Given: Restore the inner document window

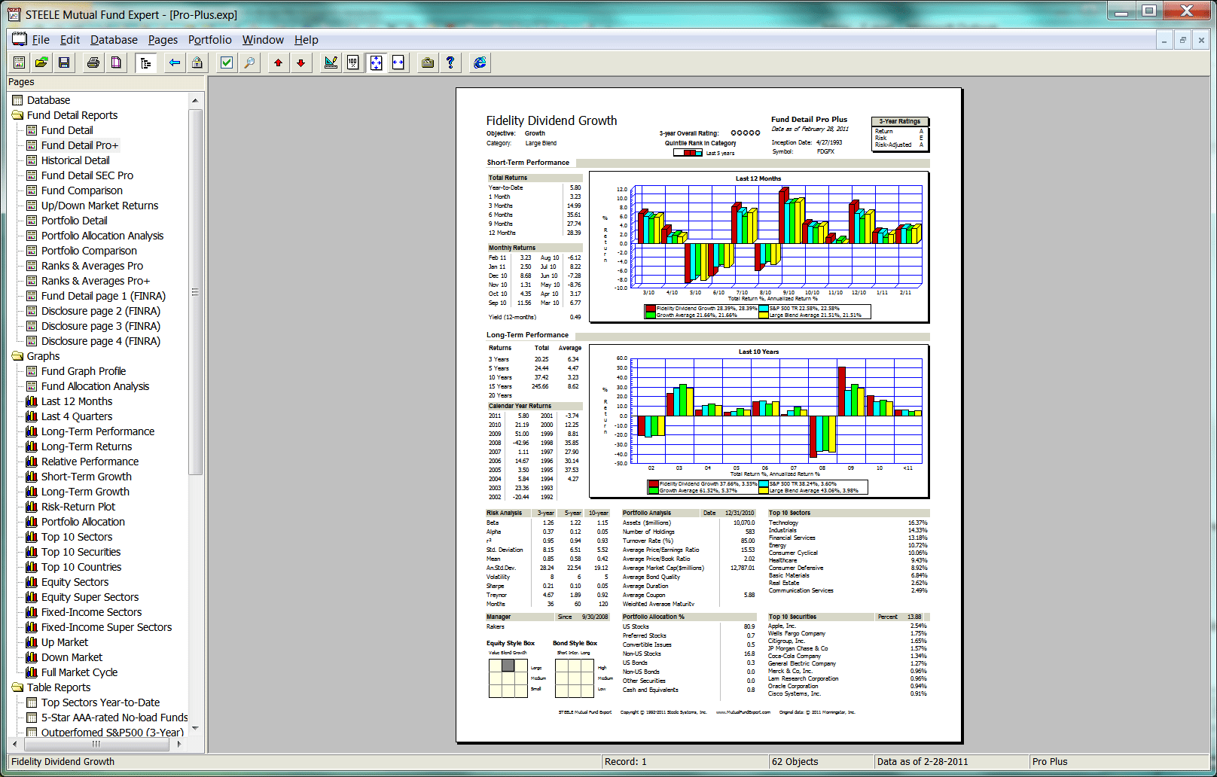Looking at the screenshot, I should pos(1183,40).
